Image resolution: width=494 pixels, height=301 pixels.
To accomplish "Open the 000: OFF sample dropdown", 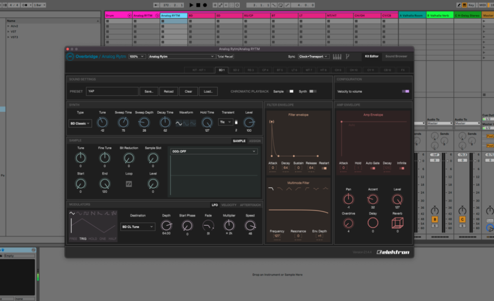I will 214,151.
